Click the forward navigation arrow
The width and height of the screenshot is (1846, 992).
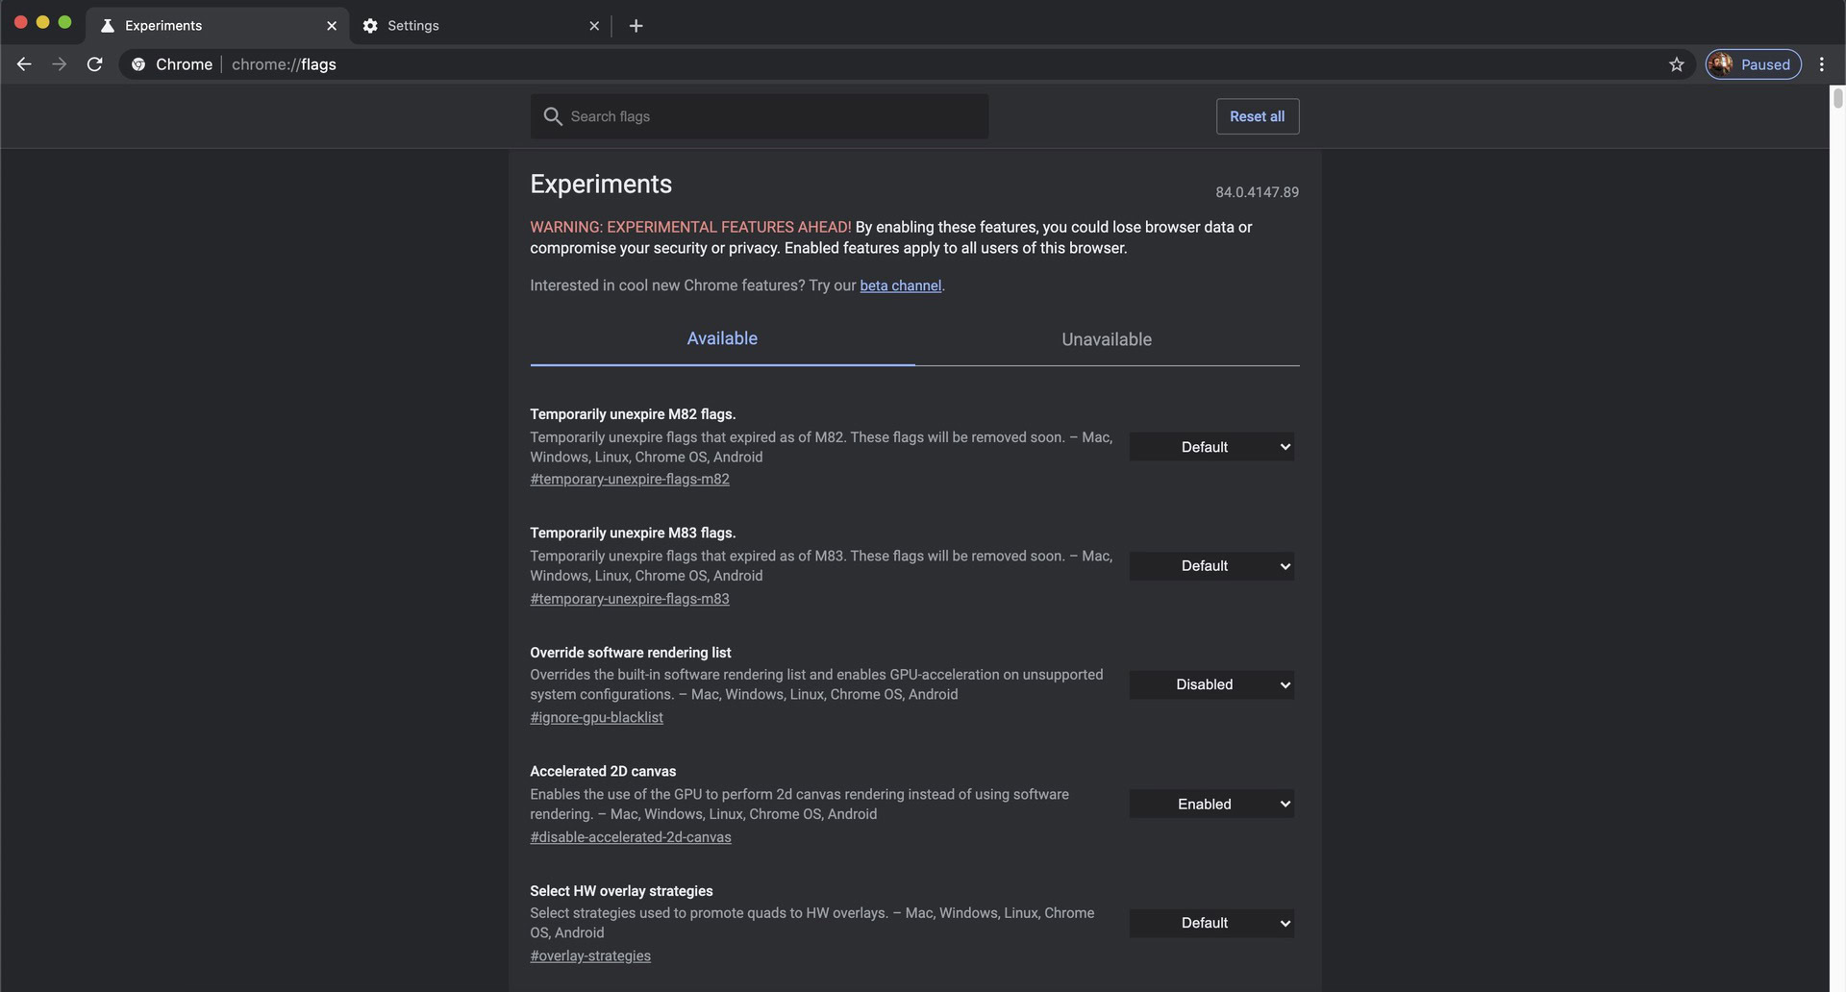point(60,64)
